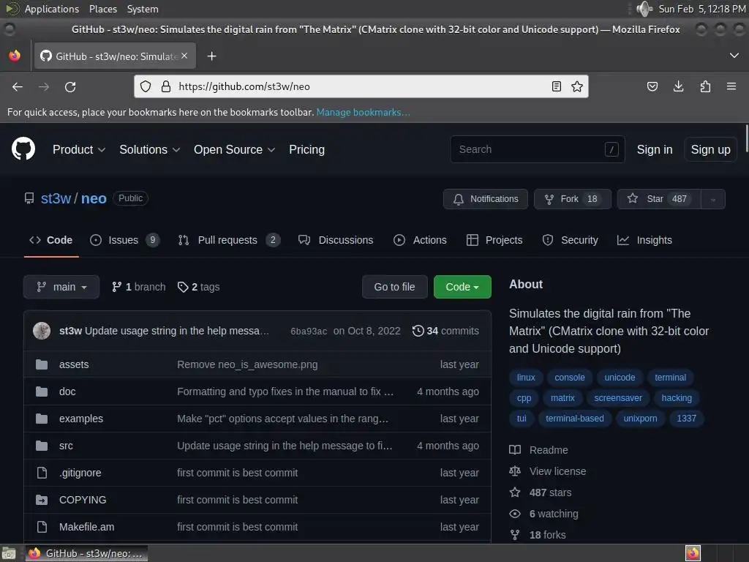This screenshot has height=562, width=749.
Task: Open the green Code dropdown button
Action: (x=462, y=287)
